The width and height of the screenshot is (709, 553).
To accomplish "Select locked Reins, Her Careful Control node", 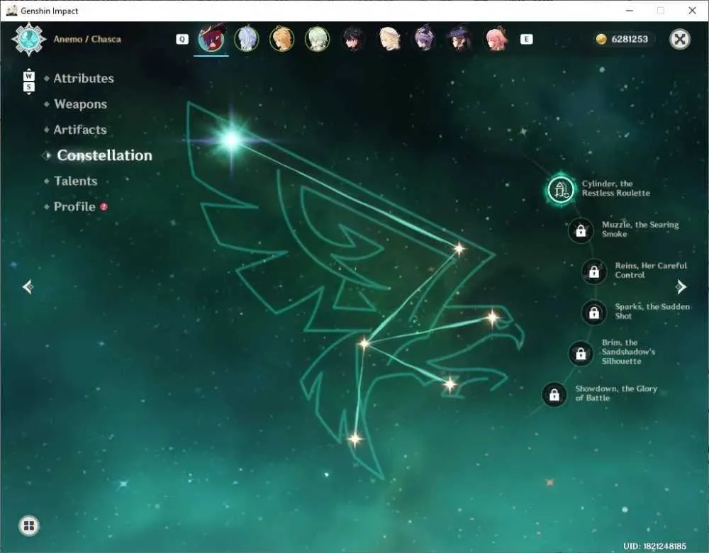I will (x=594, y=272).
